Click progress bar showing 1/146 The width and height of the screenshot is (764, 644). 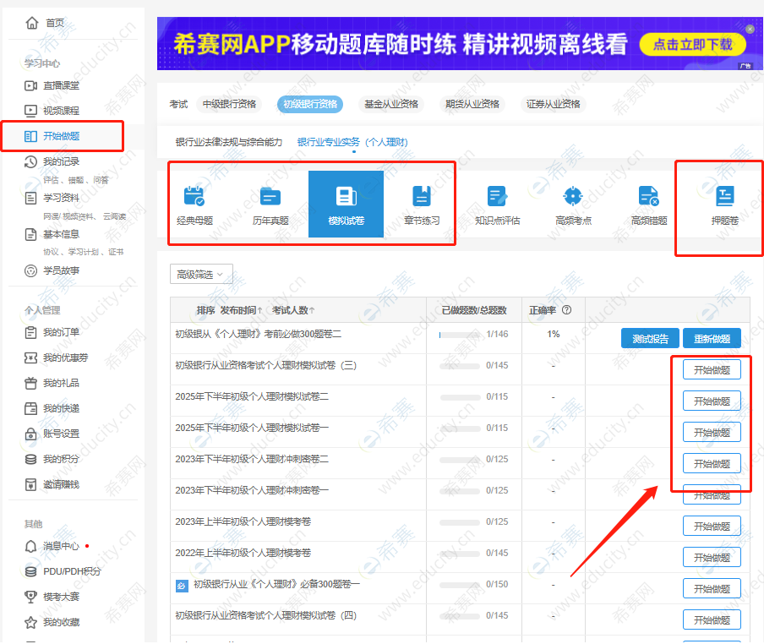460,336
